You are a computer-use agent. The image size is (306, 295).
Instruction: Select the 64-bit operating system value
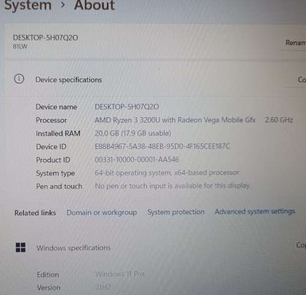pyautogui.click(x=167, y=173)
